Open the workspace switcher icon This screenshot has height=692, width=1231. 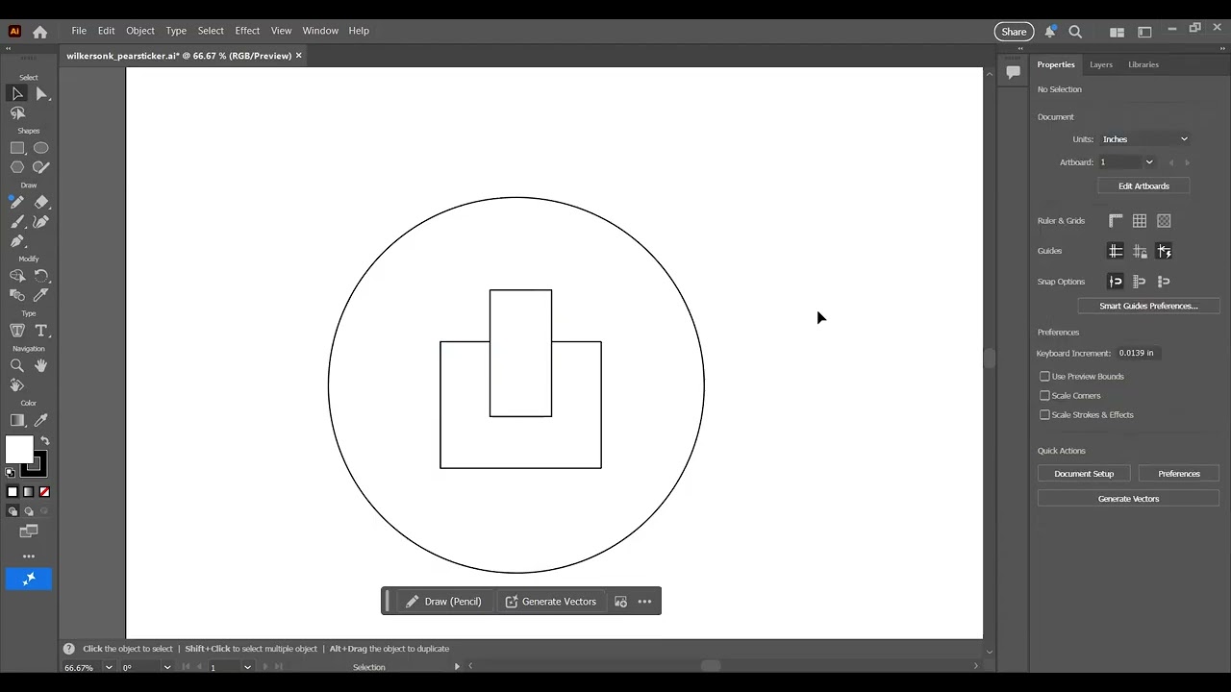(1144, 32)
